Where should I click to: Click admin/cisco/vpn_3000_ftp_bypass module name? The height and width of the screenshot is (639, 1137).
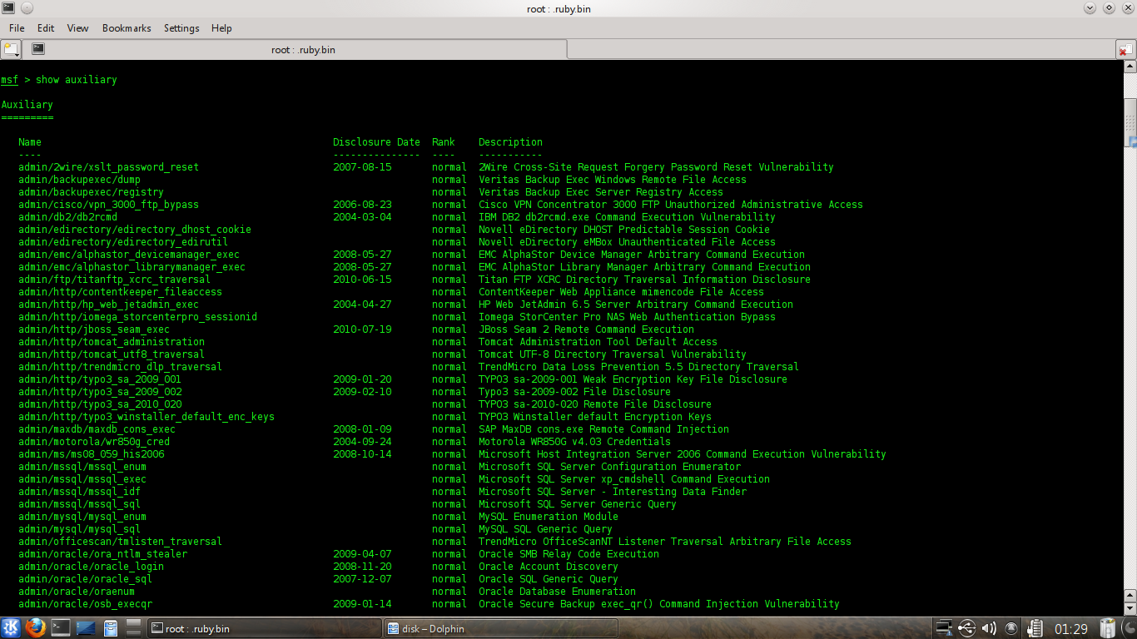coord(109,205)
